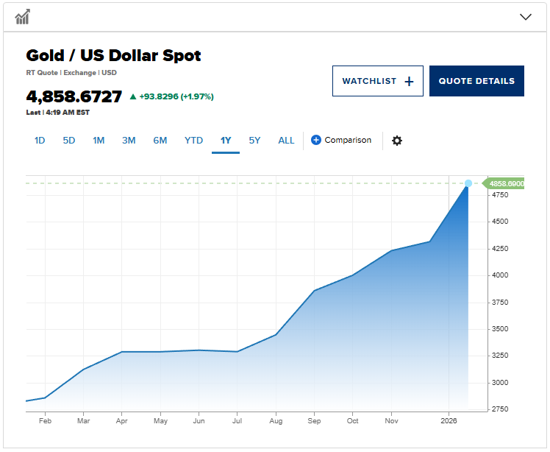550x452 pixels.
Task: Click the light-blue latest price dot on chart
Action: [x=468, y=183]
